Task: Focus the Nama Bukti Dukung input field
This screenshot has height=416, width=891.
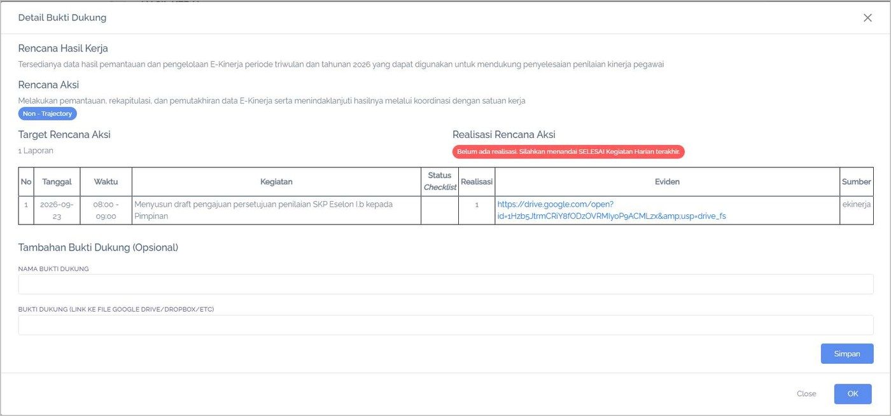Action: click(445, 284)
